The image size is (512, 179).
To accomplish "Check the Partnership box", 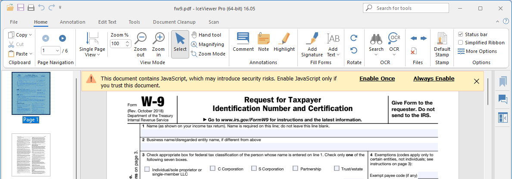I will coord(295,168).
